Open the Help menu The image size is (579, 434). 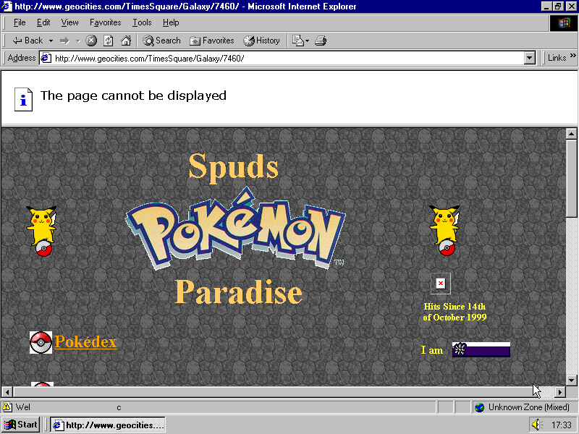pos(171,22)
